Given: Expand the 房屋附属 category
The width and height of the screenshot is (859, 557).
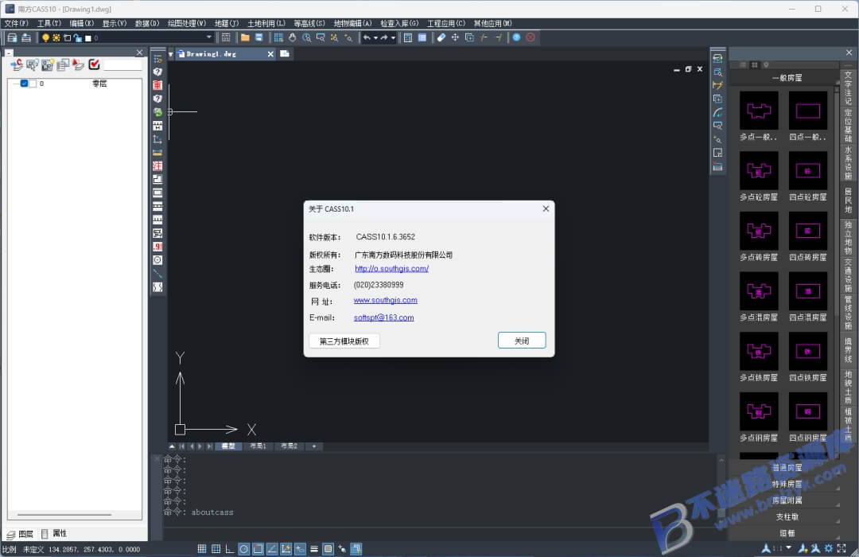Looking at the screenshot, I should pos(787,501).
